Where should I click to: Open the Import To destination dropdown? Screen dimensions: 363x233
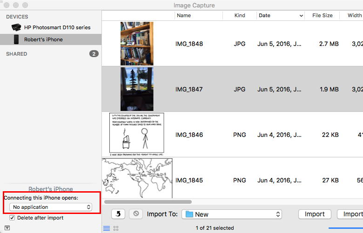232,214
